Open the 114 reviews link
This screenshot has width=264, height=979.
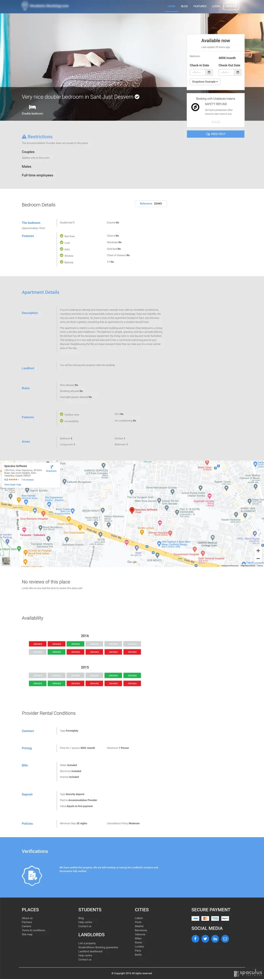point(28,480)
